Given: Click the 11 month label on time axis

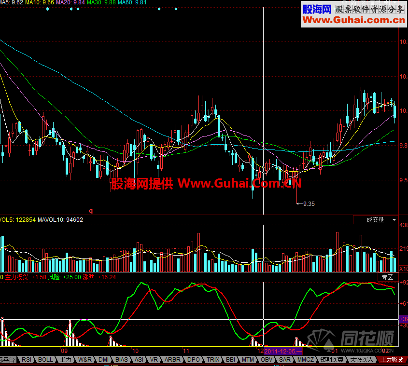Looking at the screenshot, I should 186,351.
